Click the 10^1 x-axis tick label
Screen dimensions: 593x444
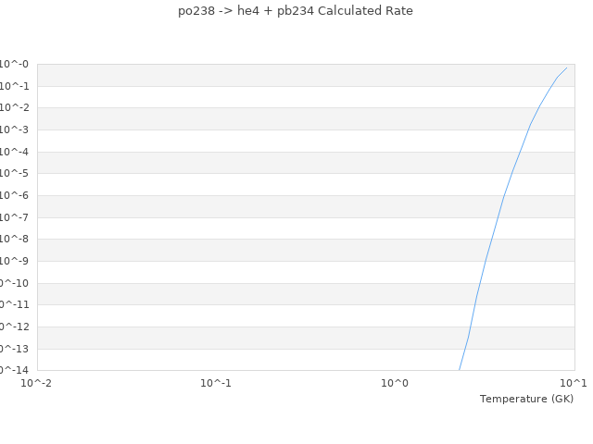[x=573, y=383]
